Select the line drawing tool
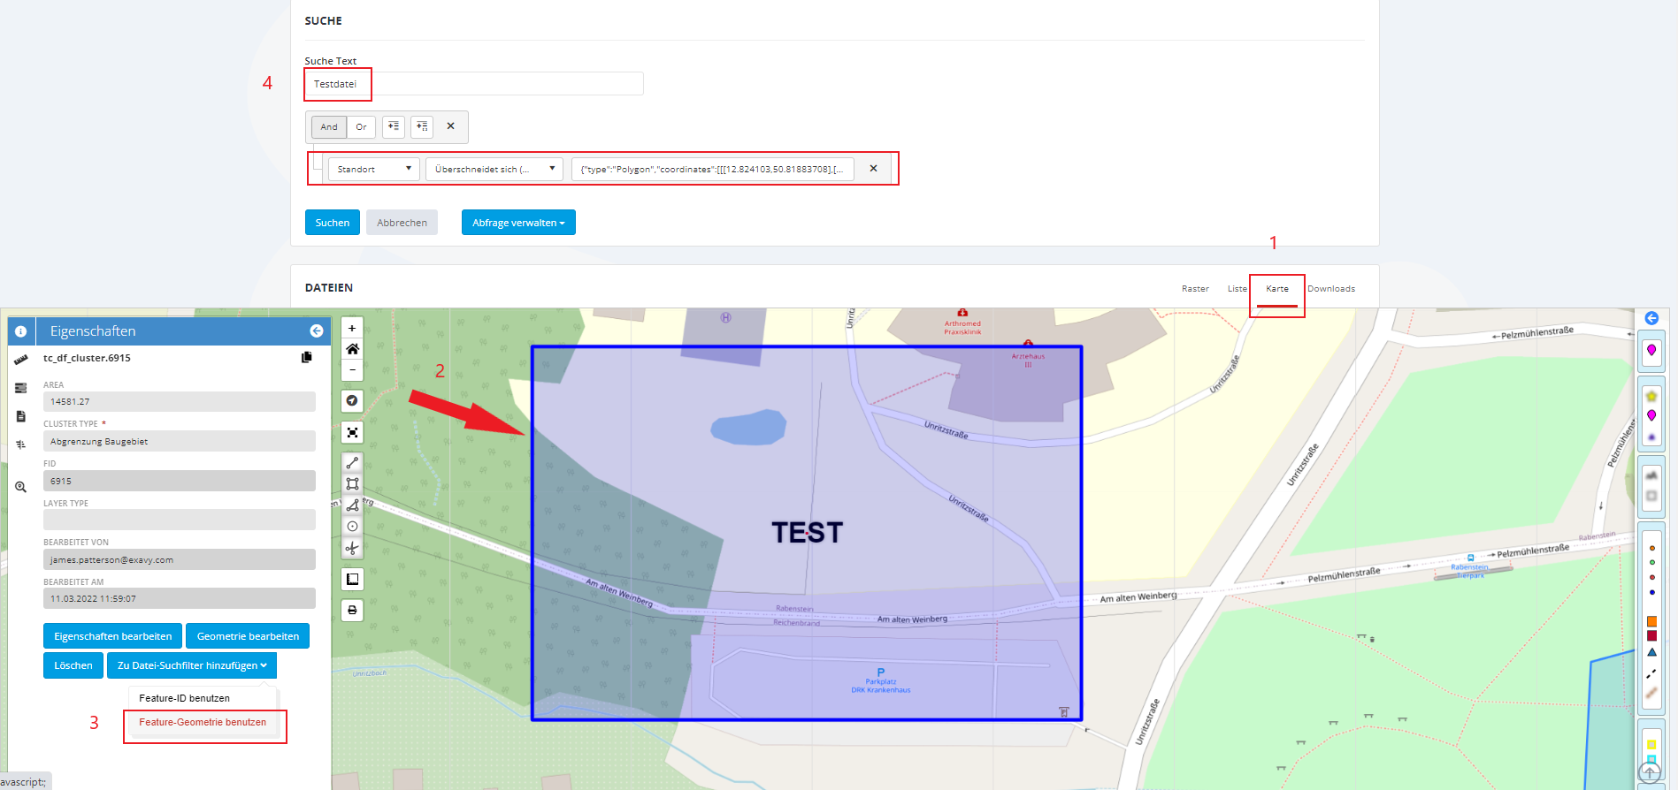Viewport: 1678px width, 790px height. tap(352, 462)
